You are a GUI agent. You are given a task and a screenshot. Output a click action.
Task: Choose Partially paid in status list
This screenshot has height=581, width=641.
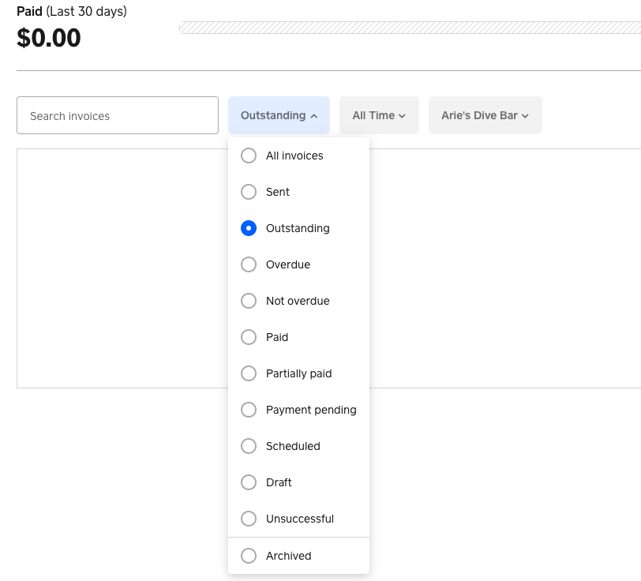[x=249, y=373]
